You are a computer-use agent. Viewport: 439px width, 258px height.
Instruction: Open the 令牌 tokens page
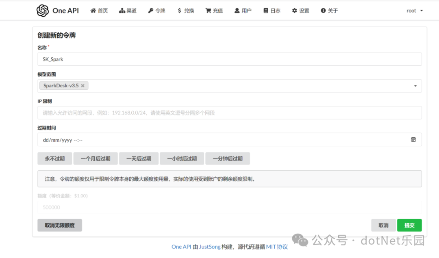(157, 11)
